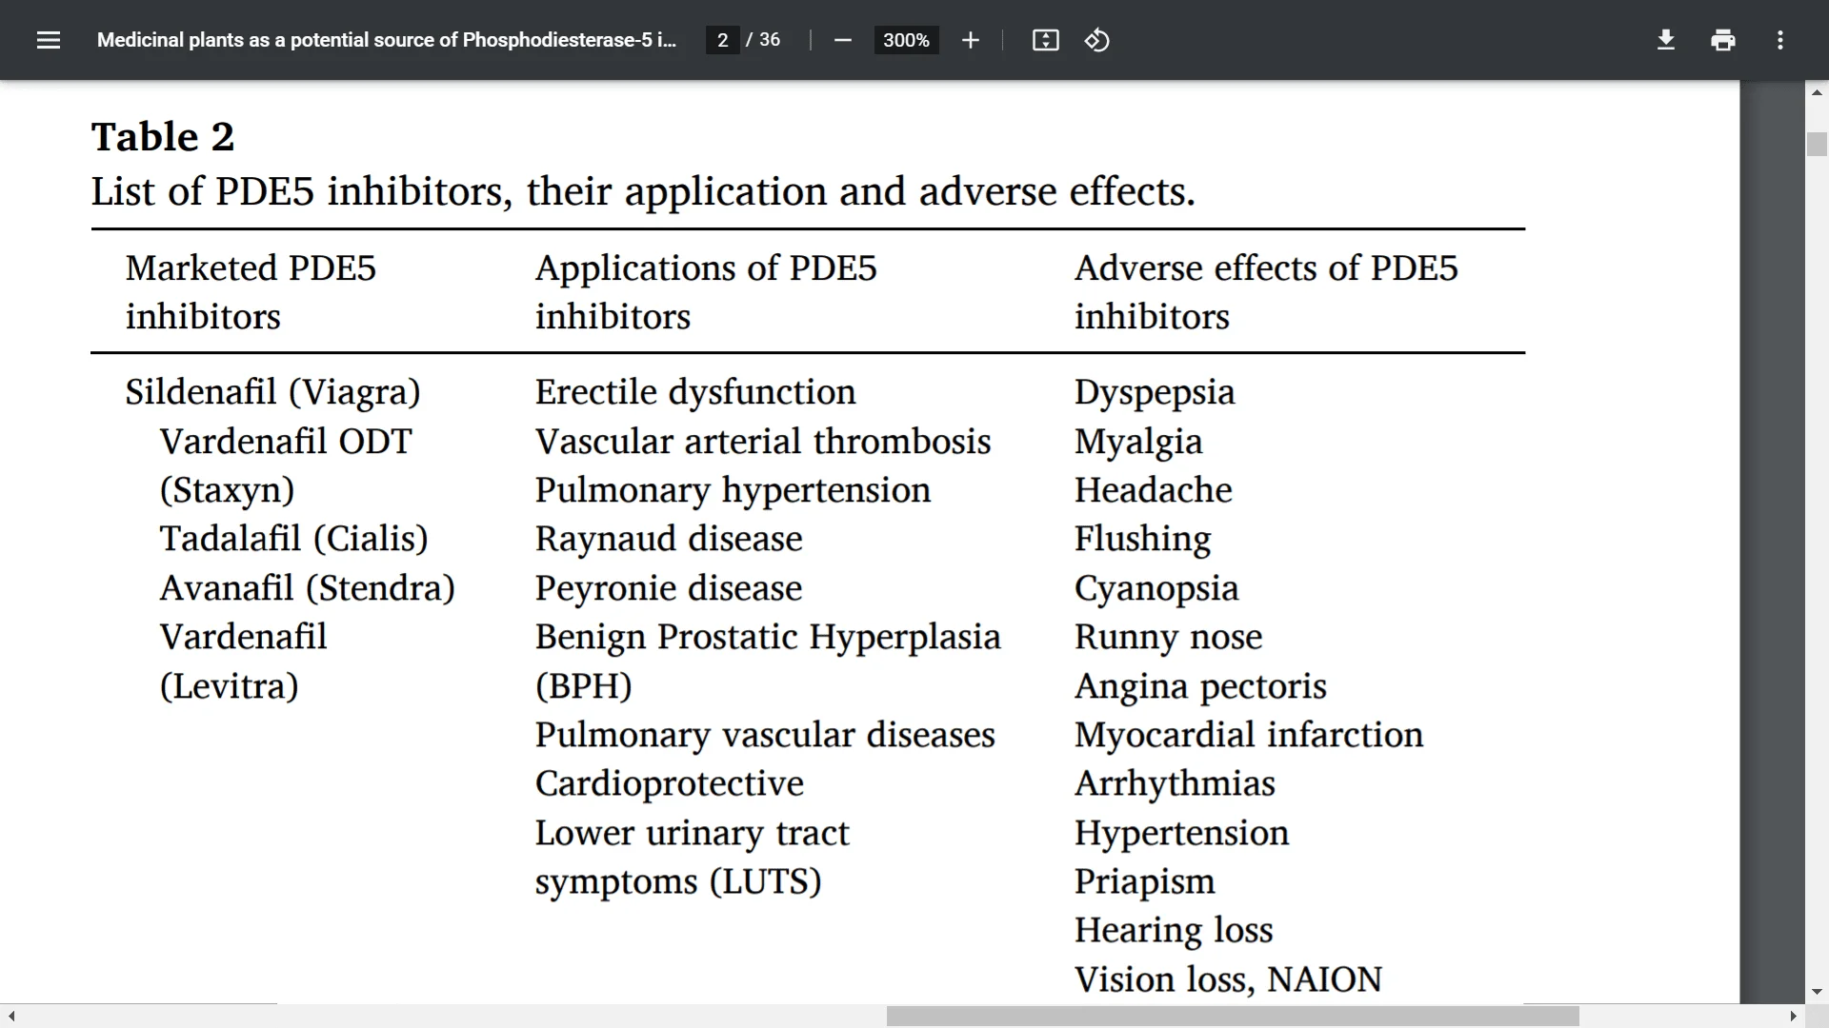Screen dimensions: 1829x1028
Task: Click 'Runny nose' adverse effect
Action: coord(1169,637)
